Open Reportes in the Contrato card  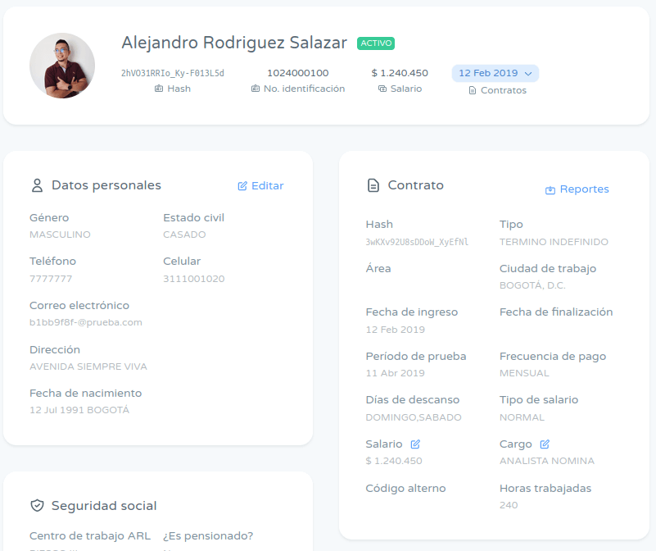577,189
